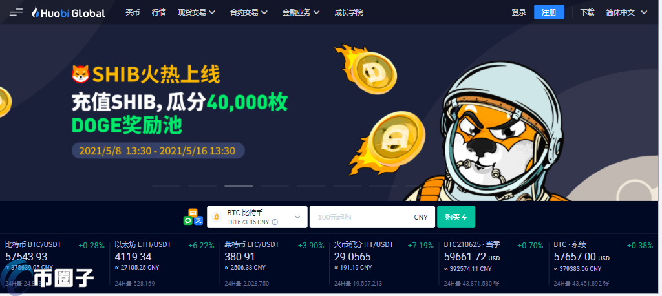
Task: Click the 登录 login link
Action: pos(519,12)
